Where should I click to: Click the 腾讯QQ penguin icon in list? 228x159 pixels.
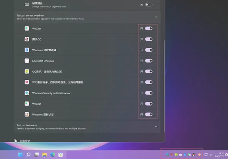pyautogui.click(x=27, y=39)
